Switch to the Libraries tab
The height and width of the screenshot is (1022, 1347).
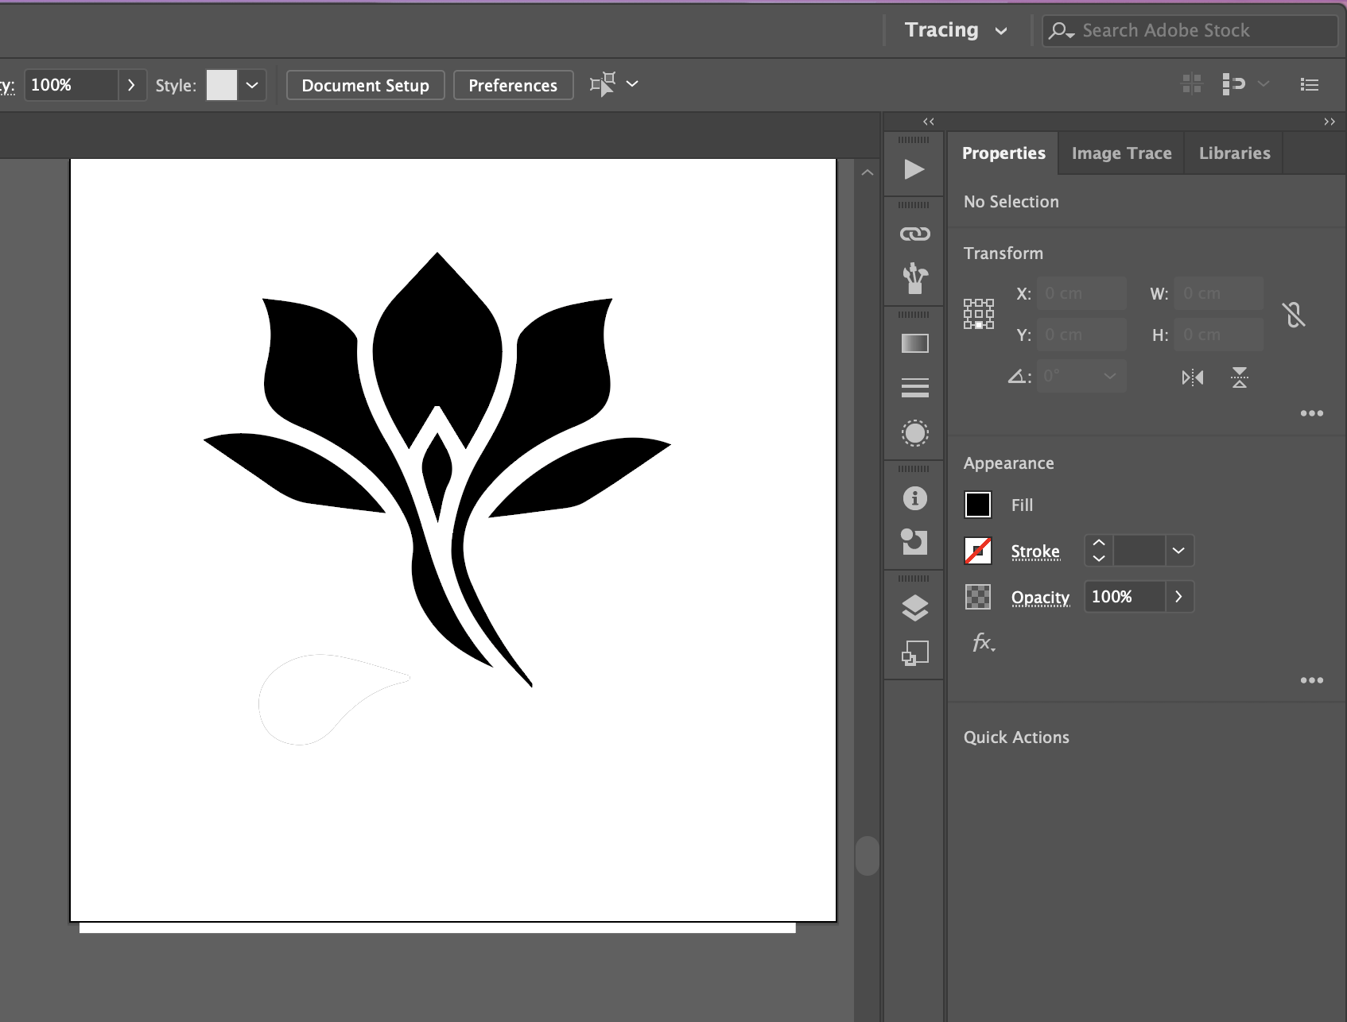click(x=1234, y=153)
